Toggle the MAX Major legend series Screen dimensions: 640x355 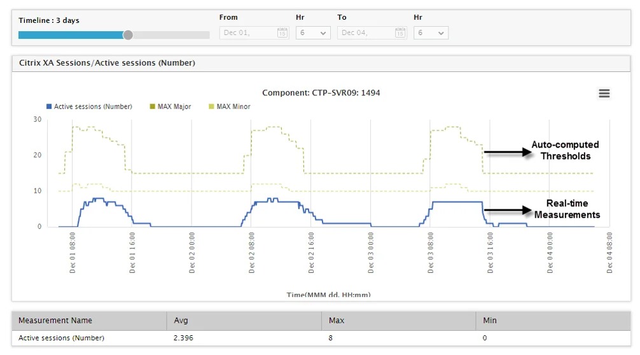[x=170, y=106]
